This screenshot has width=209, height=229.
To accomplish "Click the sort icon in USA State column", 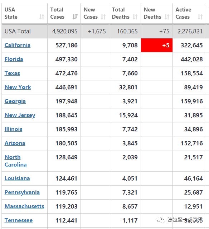I will tap(42, 17).
